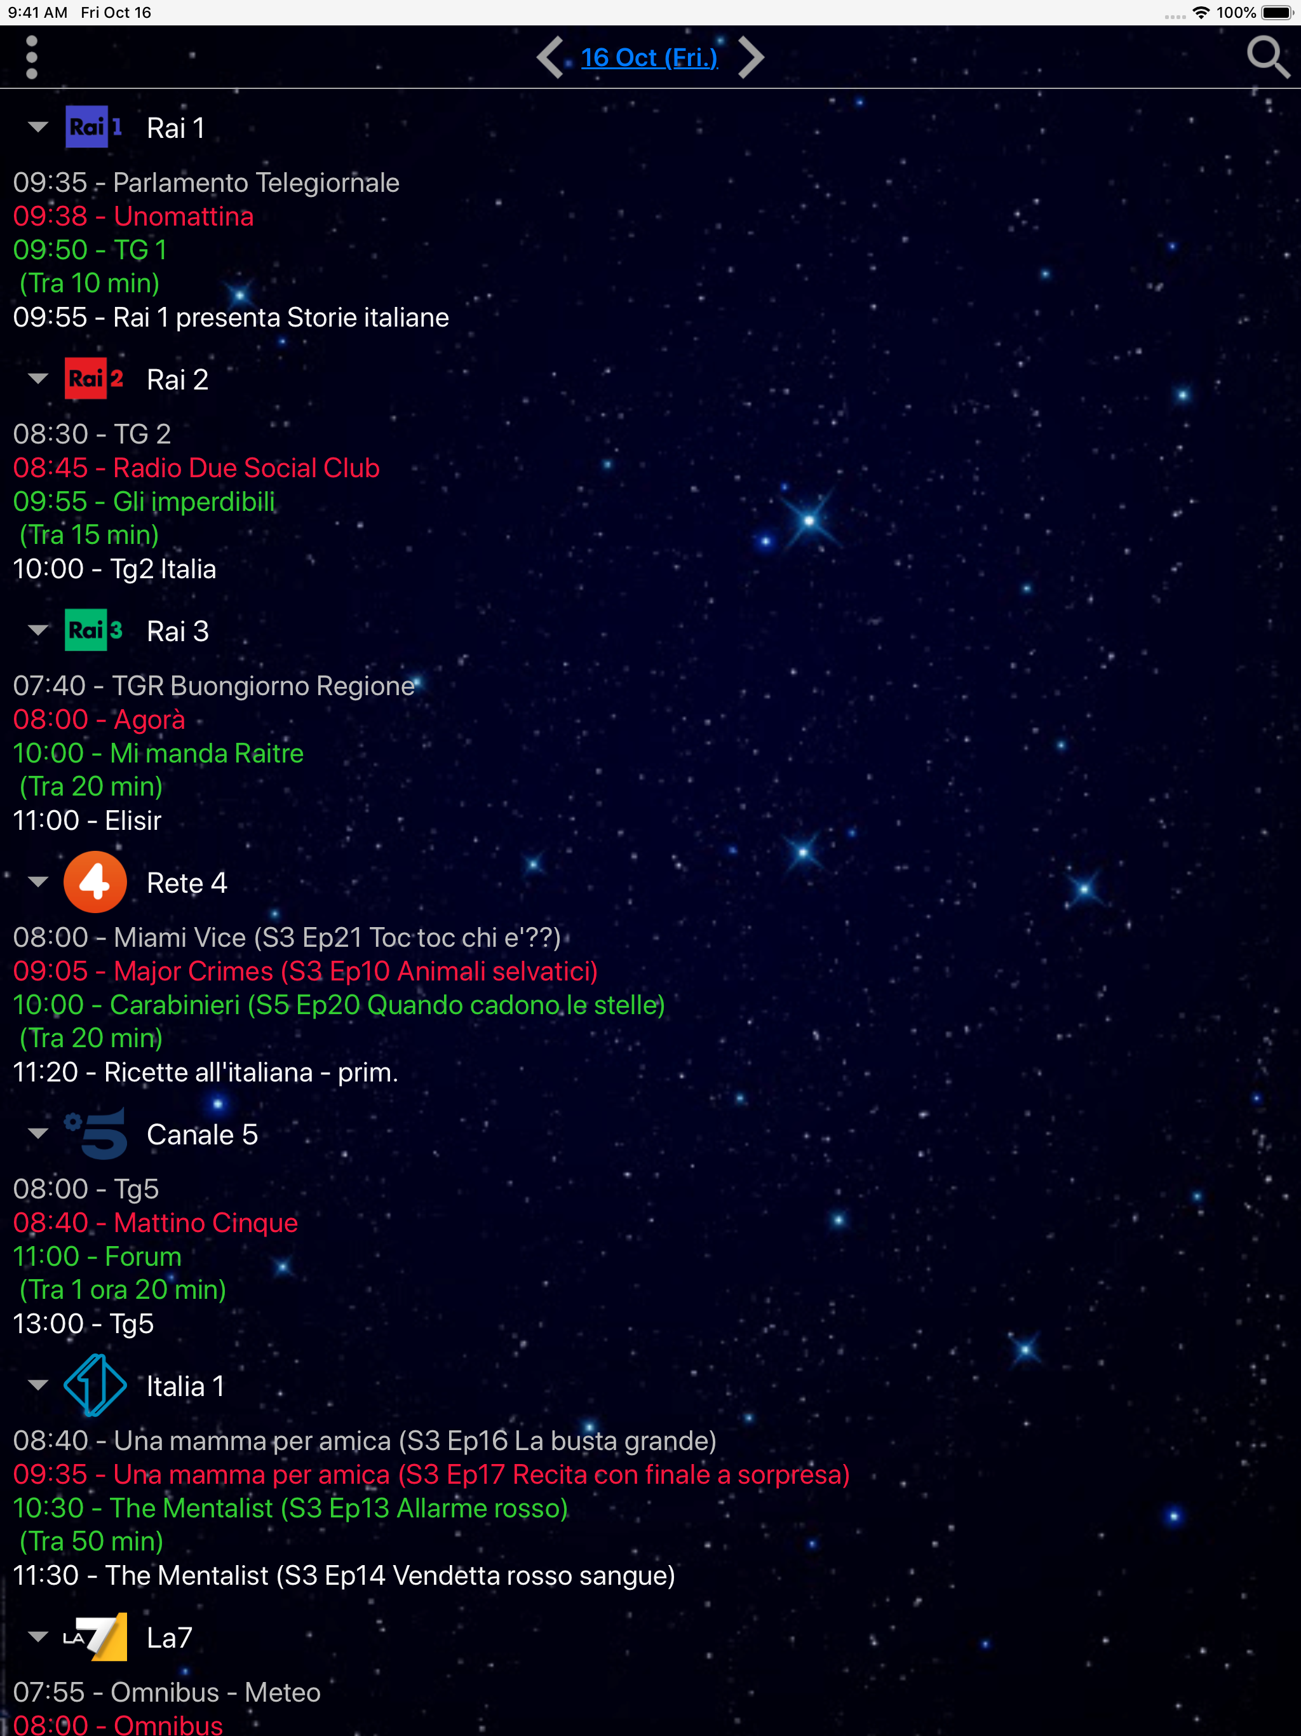1301x1736 pixels.
Task: Tap the Canale 5 channel logo
Action: click(95, 1134)
